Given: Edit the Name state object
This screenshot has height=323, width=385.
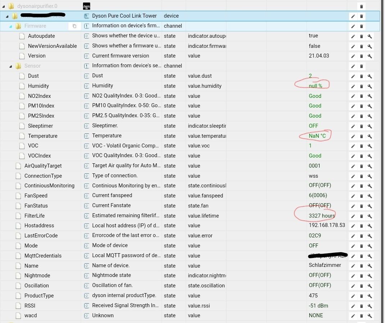Looking at the screenshot, I should (x=353, y=266).
